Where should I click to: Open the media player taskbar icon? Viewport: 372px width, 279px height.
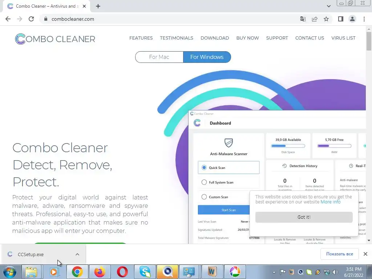(54, 272)
